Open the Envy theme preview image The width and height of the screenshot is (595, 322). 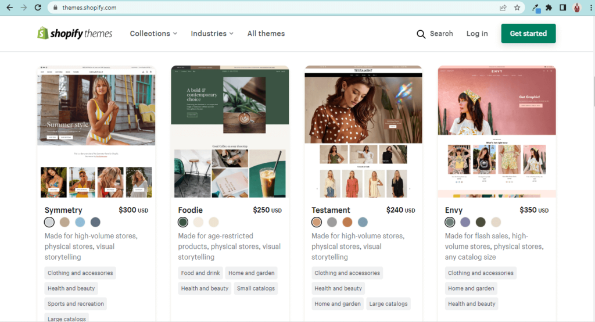pos(497,131)
